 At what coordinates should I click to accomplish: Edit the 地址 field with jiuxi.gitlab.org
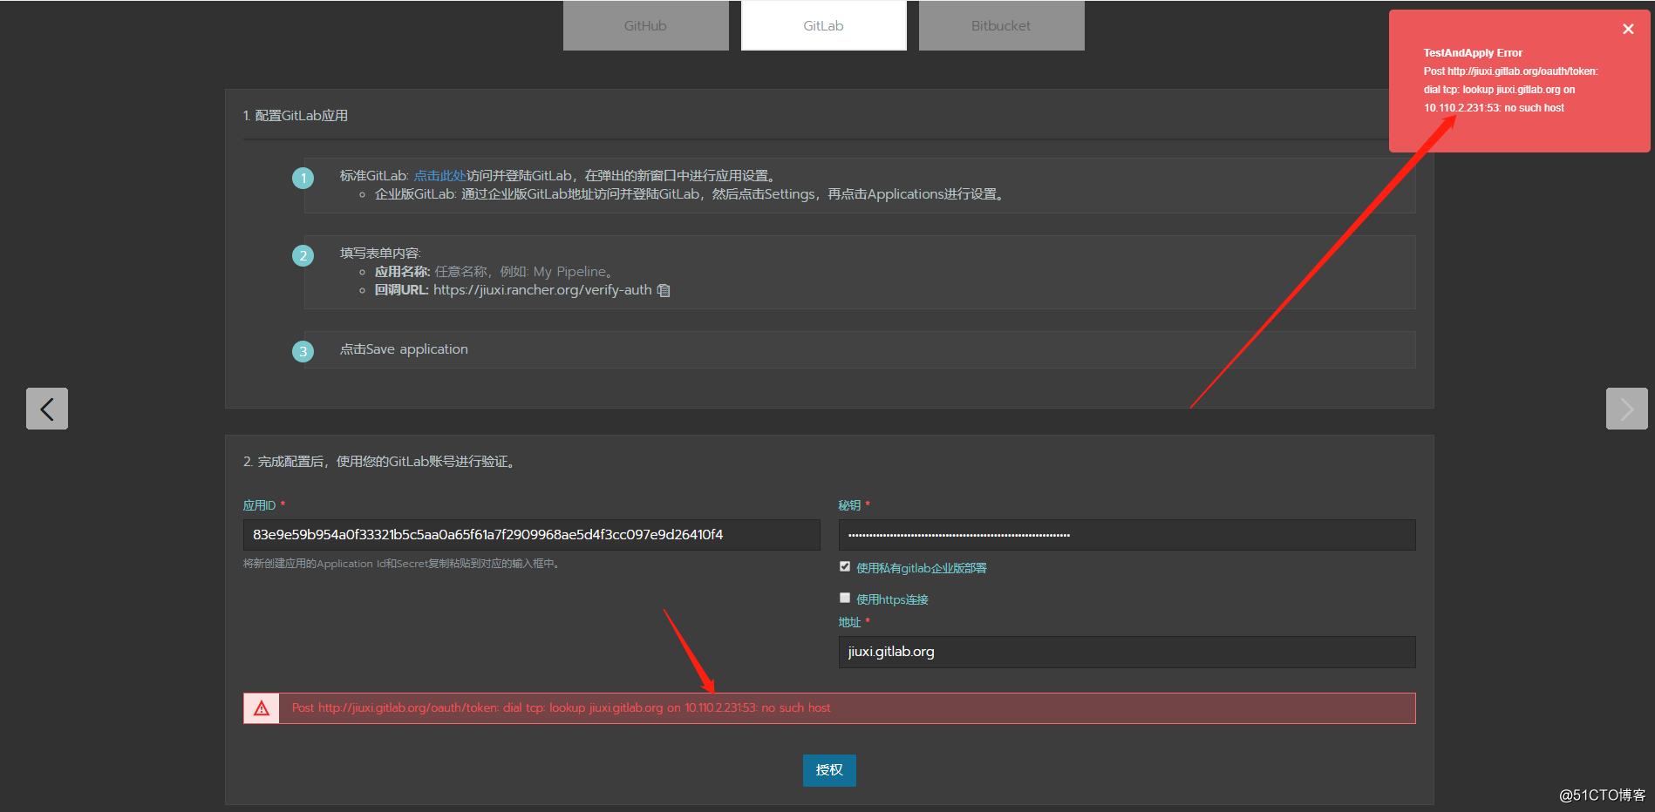pyautogui.click(x=1127, y=652)
